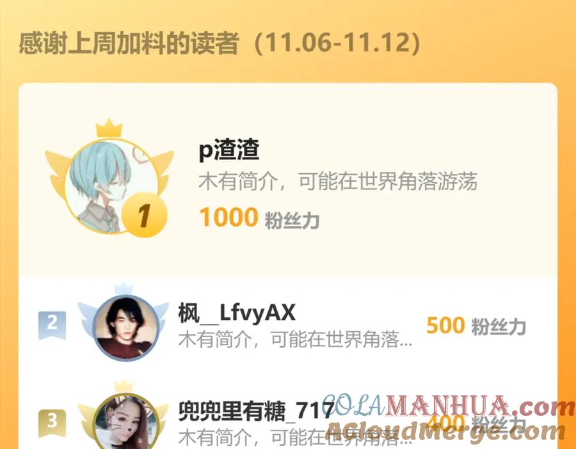576x449 pixels.
Task: Click the COLAMANHUA.com watermark
Action: pos(448,406)
